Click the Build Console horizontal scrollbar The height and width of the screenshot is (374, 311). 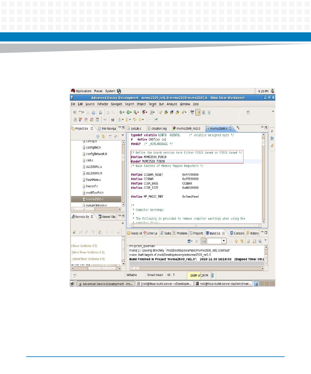[x=197, y=268]
